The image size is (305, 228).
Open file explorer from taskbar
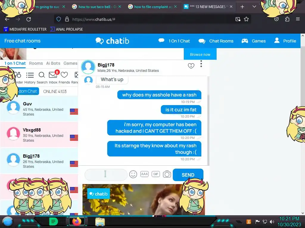tap(100, 221)
